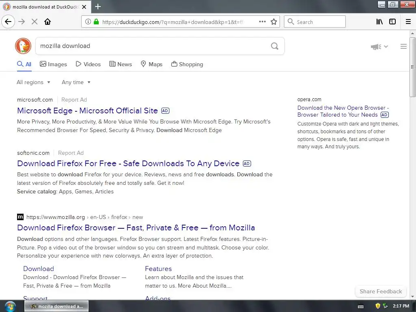Close the 'mozilla download at DuckDuckGo' tab
The height and width of the screenshot is (312, 416).
[x=84, y=7]
